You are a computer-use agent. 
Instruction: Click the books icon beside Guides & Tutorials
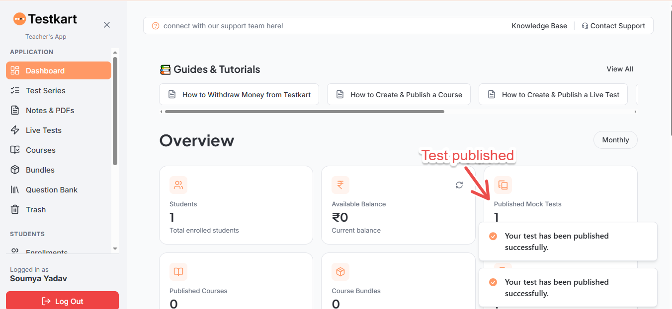click(x=165, y=69)
